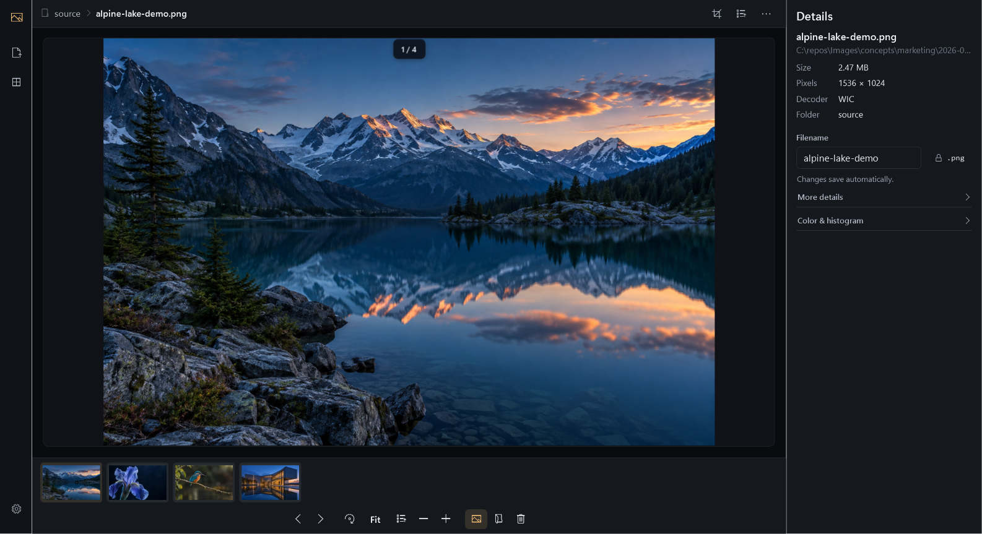Open the modern building thumbnail
The image size is (982, 534).
pyautogui.click(x=270, y=483)
